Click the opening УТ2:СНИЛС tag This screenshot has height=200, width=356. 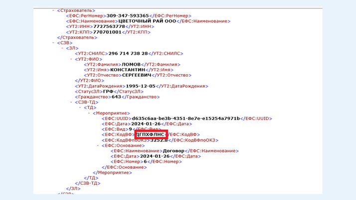coord(92,53)
